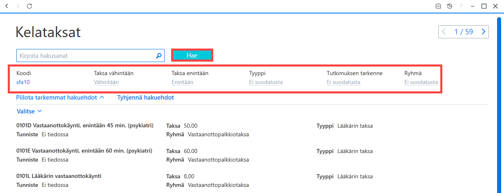
Task: Open row 0101D Vastaanottokäynti 45 min.
Action: point(85,126)
